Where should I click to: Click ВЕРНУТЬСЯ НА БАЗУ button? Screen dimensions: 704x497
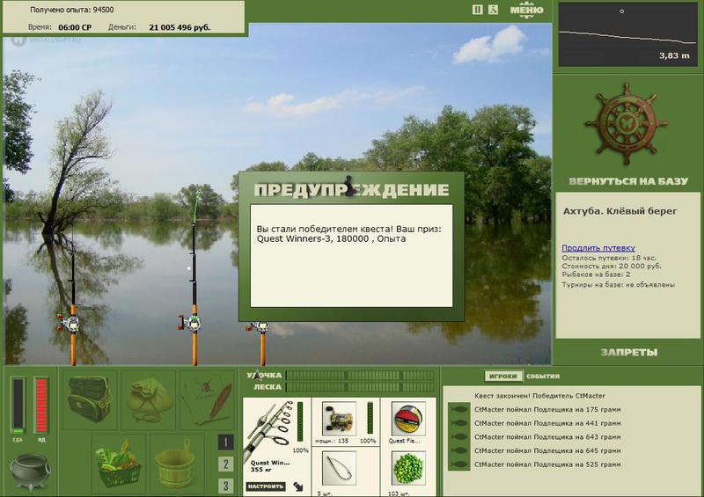click(x=628, y=181)
